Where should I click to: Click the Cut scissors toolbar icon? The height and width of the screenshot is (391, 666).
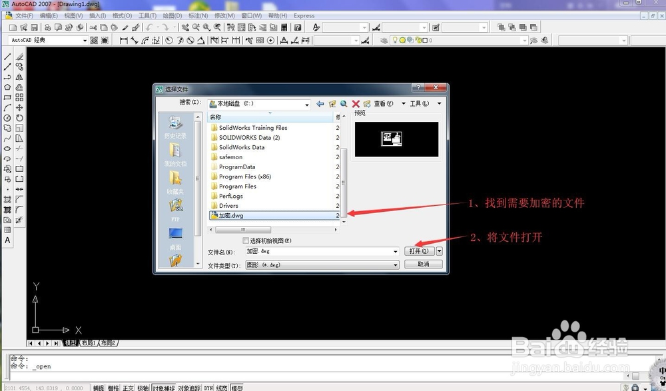tap(93, 27)
